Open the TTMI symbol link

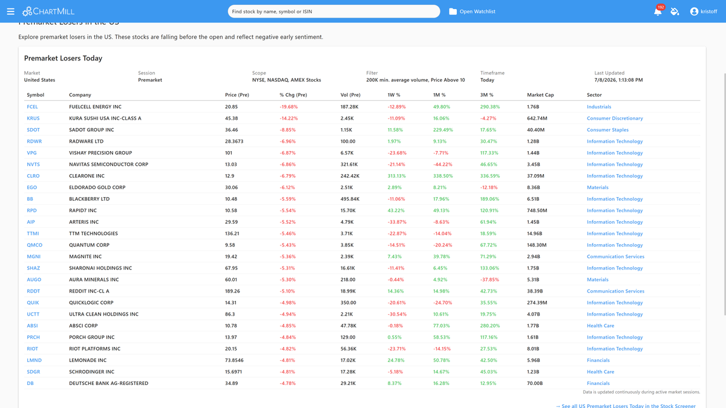33,233
